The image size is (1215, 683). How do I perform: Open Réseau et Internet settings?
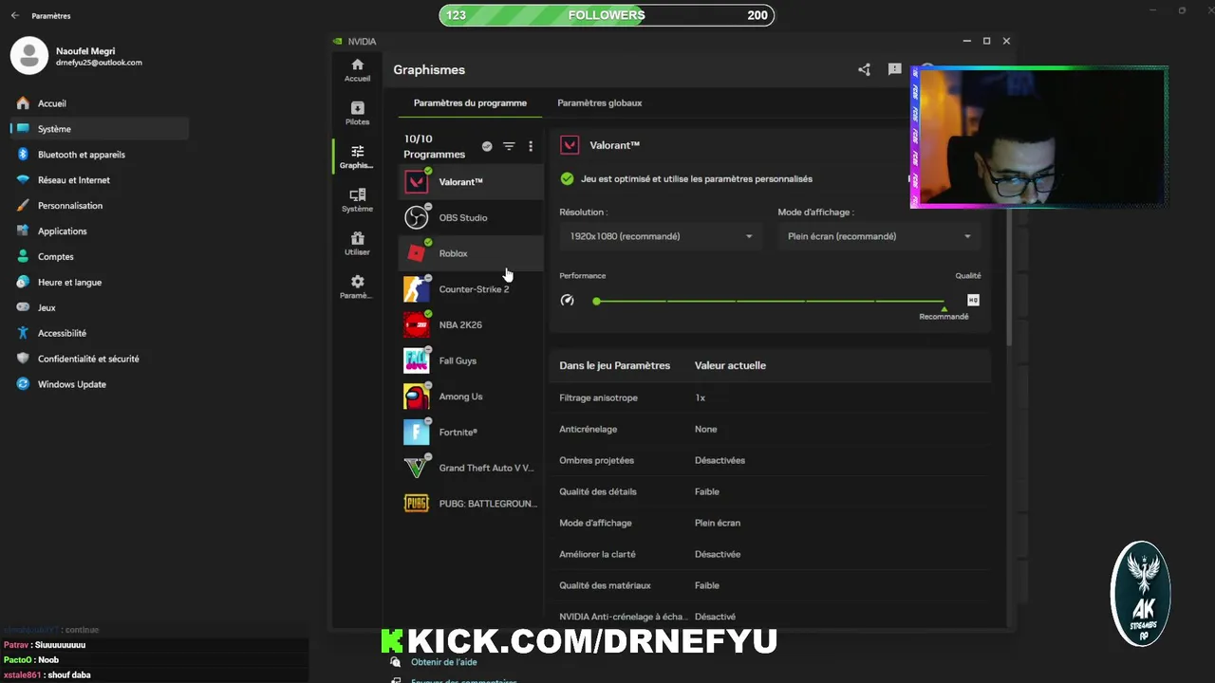[100, 180]
